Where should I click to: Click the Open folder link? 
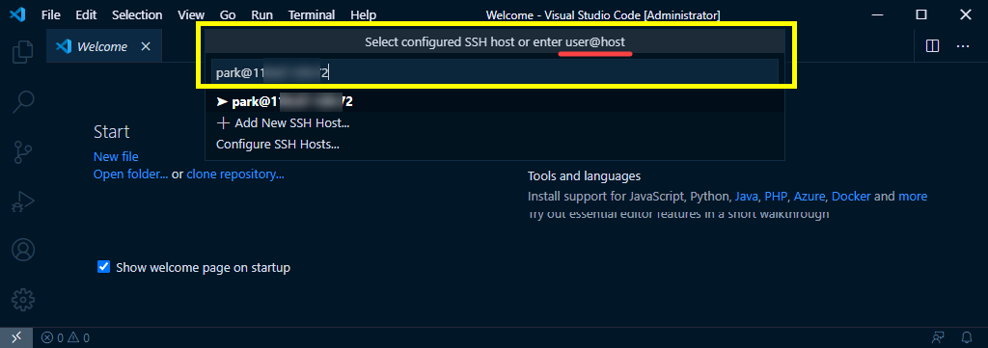pyautogui.click(x=130, y=174)
